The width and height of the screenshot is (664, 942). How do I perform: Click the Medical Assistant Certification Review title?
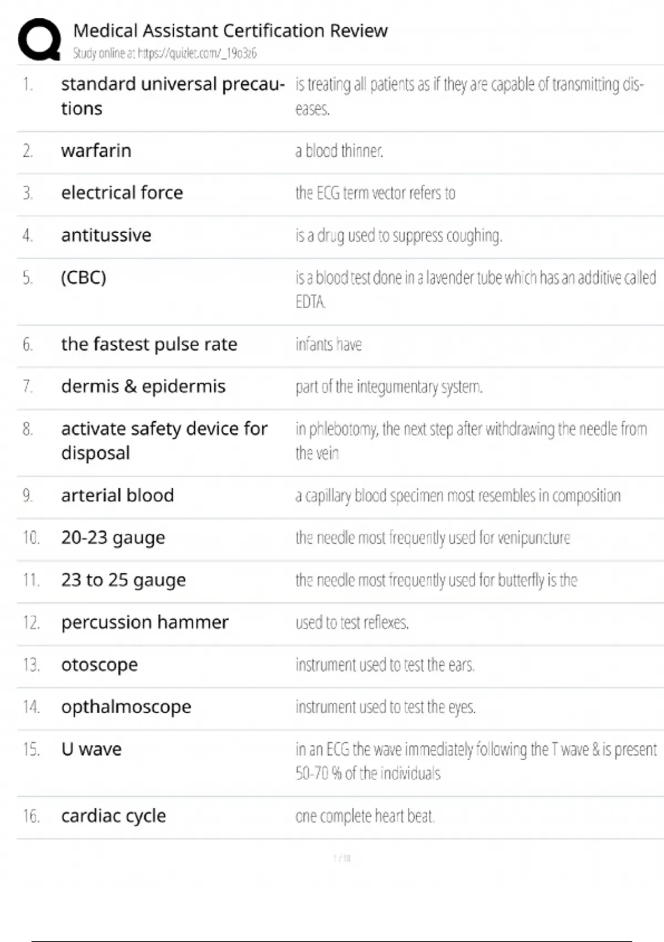[230, 30]
